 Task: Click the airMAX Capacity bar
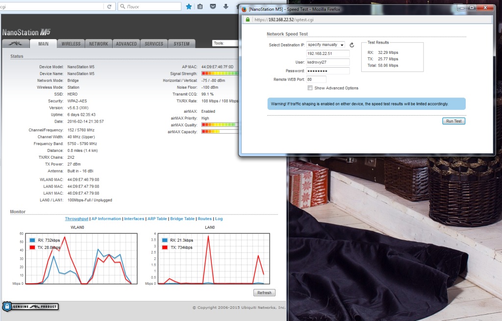[220, 131]
